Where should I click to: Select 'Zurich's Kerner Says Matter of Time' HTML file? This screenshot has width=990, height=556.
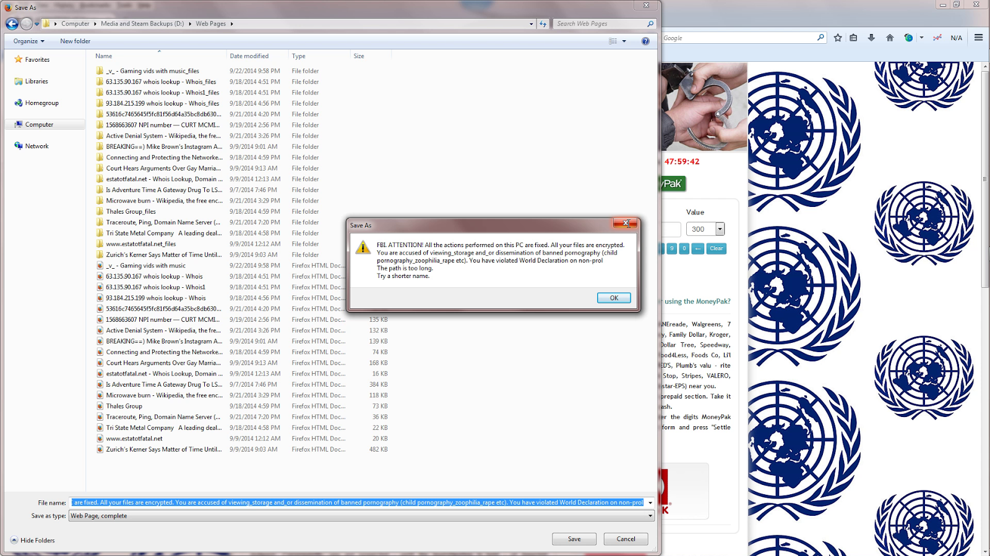(x=163, y=449)
